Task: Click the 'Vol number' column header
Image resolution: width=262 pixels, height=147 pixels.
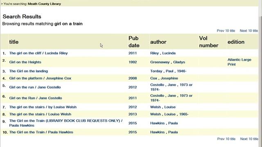Action: [209, 42]
